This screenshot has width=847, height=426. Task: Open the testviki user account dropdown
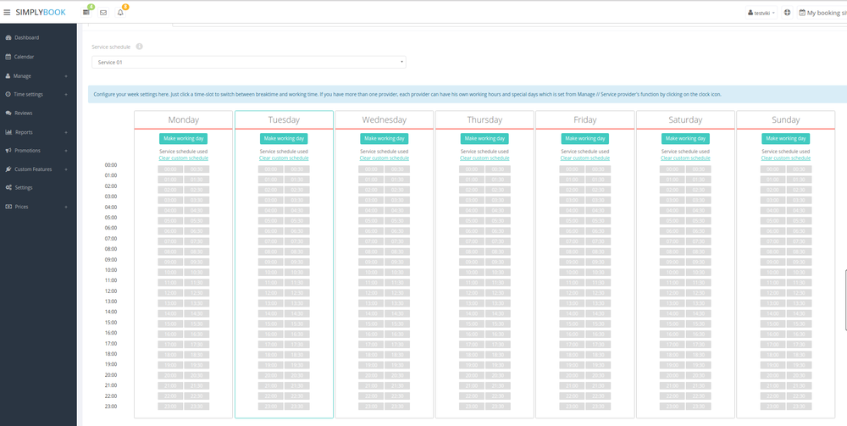coord(761,13)
